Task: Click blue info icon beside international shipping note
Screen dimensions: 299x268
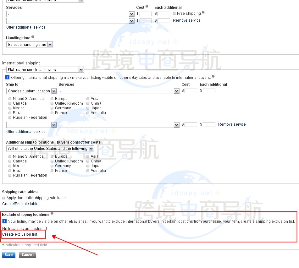Action: pyautogui.click(x=8, y=77)
